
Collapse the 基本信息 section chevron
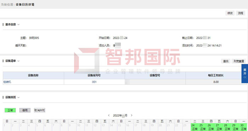pyautogui.click(x=18, y=24)
